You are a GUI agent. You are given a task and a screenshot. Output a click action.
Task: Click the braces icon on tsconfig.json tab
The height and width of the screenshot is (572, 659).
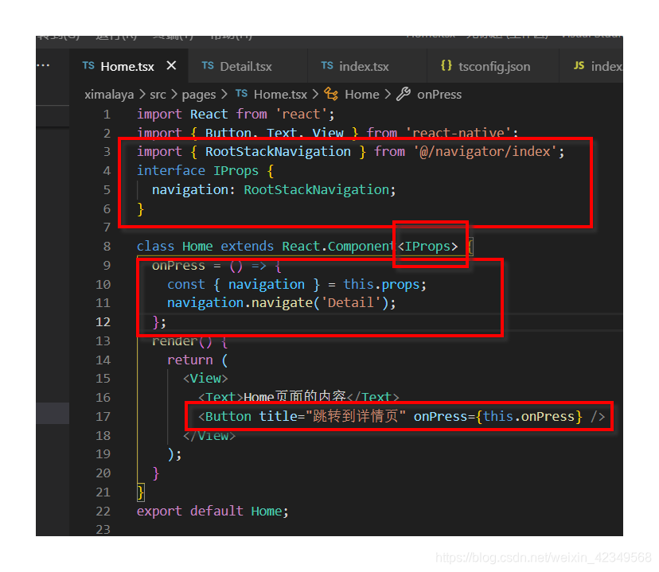[446, 65]
